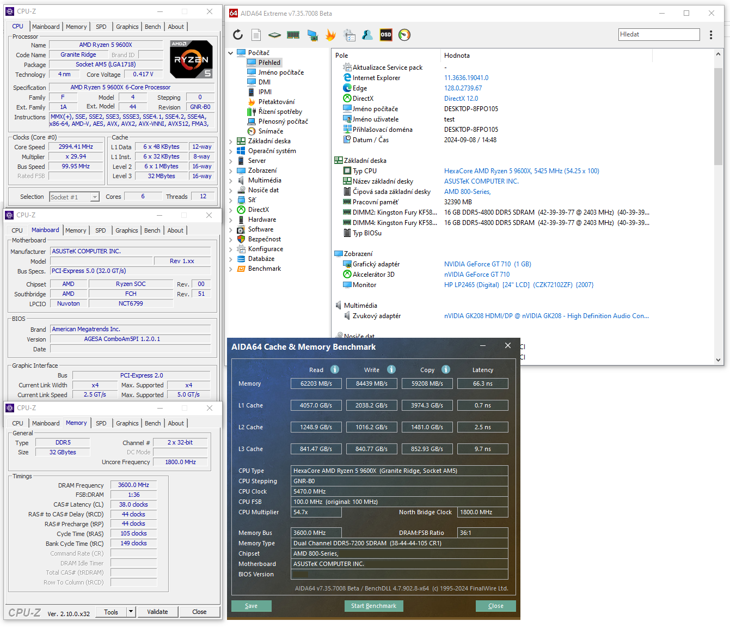Image resolution: width=730 pixels, height=627 pixels.
Task: Select the Řízení spotřeby tree item
Action: [280, 112]
